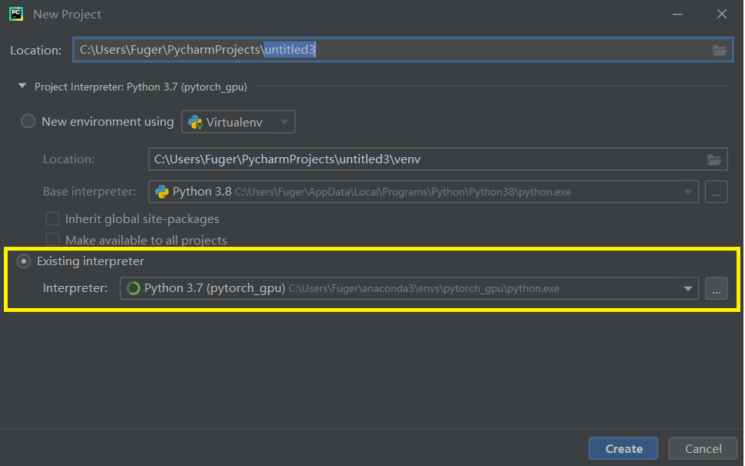Close the New Project dialog
Screen dimensions: 745x466
pos(722,15)
